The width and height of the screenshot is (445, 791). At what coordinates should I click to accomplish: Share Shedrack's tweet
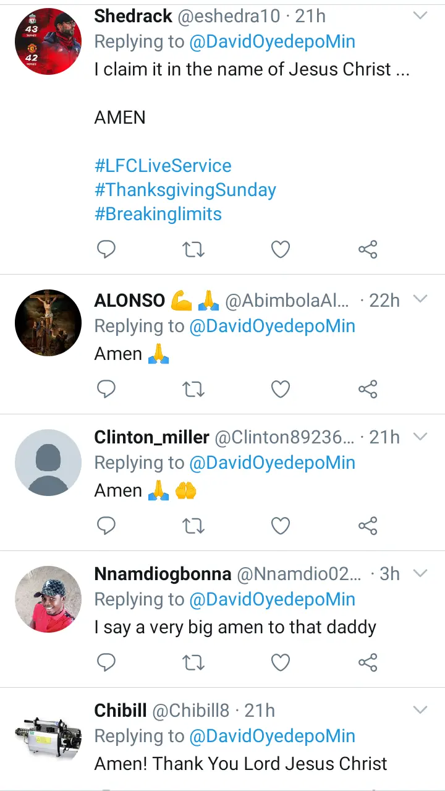coord(368,249)
